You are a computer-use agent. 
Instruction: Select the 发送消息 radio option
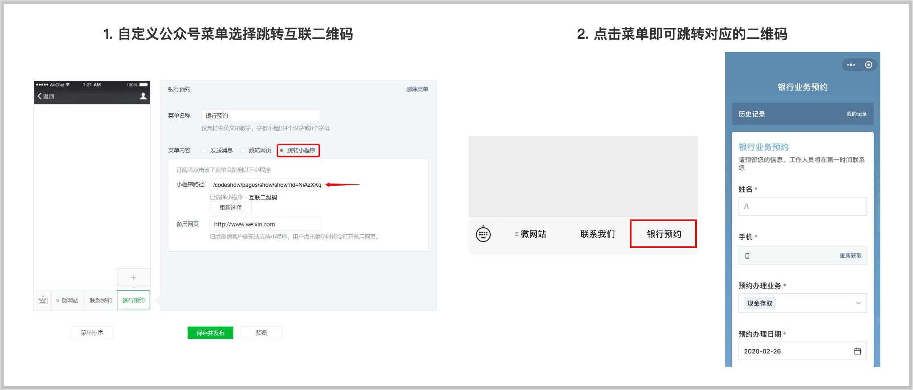point(205,151)
